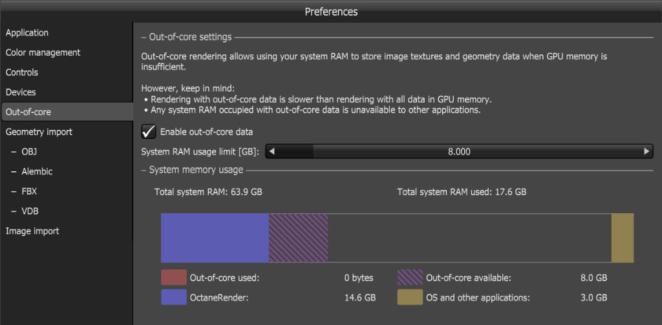
Task: Click right arrow to increase RAM limit
Action: [x=646, y=152]
